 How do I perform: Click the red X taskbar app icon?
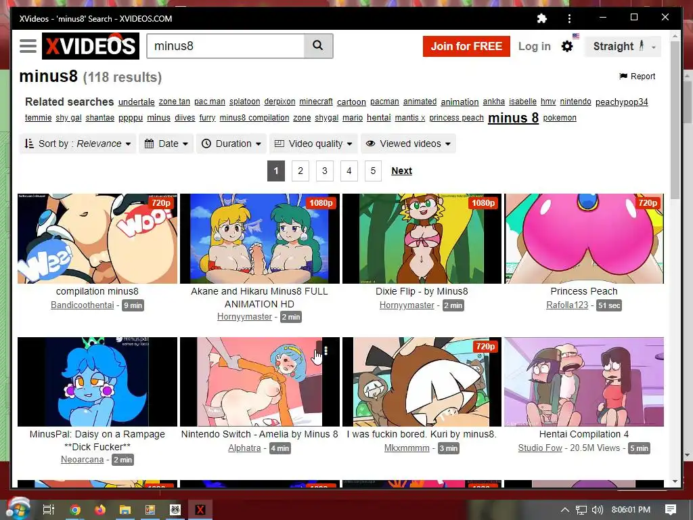tap(200, 510)
